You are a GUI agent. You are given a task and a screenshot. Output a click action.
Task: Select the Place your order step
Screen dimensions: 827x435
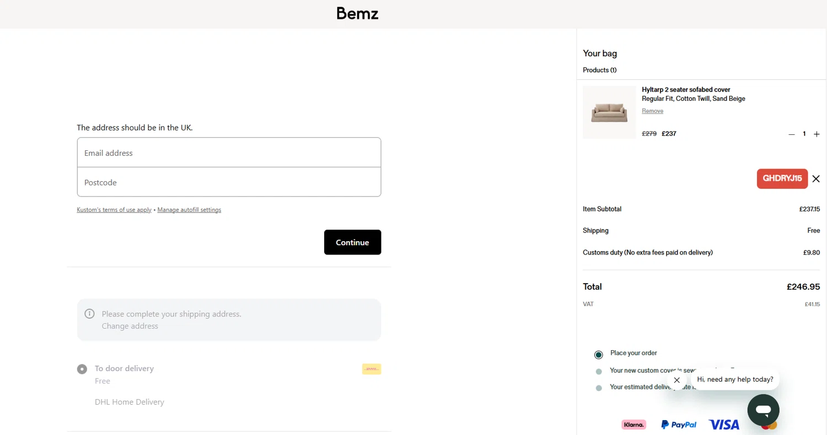coord(599,355)
